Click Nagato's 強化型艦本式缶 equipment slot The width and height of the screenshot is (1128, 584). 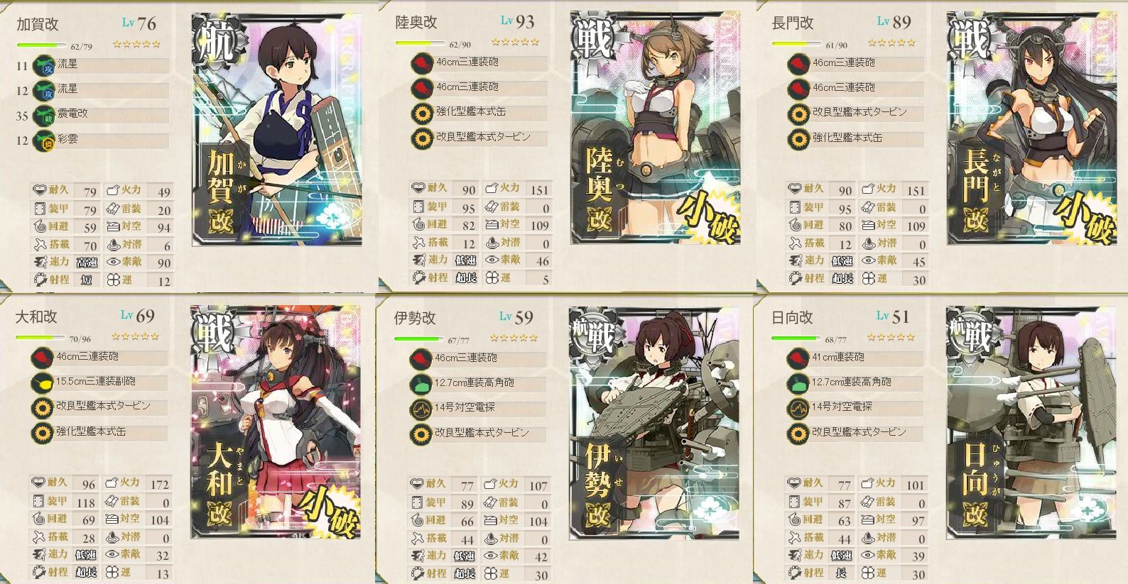(856, 138)
